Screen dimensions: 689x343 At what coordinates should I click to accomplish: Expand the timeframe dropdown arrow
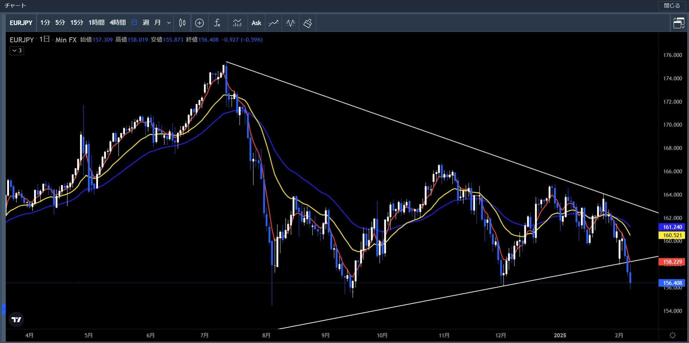coord(169,23)
